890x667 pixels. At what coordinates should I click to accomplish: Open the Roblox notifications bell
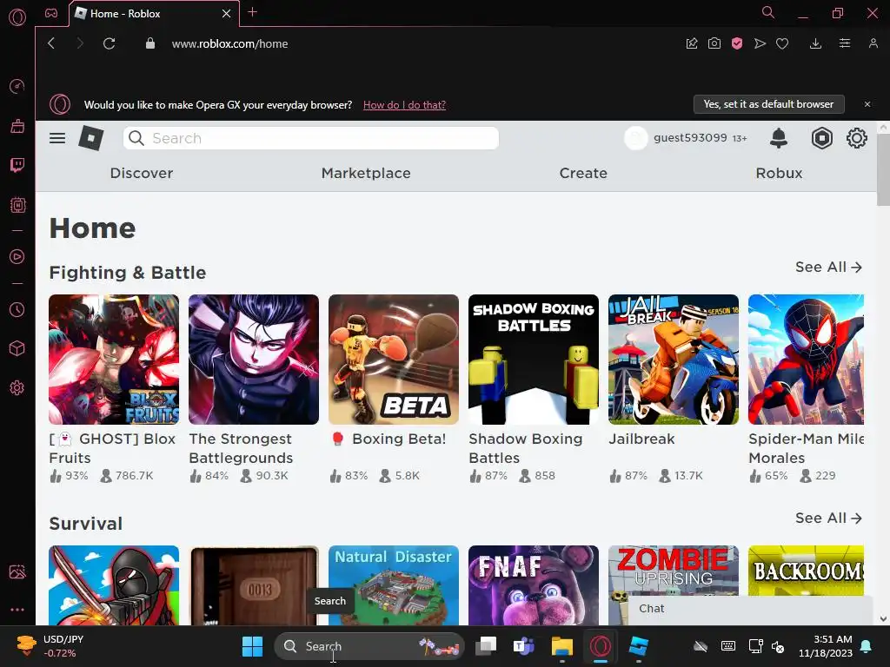(x=778, y=138)
